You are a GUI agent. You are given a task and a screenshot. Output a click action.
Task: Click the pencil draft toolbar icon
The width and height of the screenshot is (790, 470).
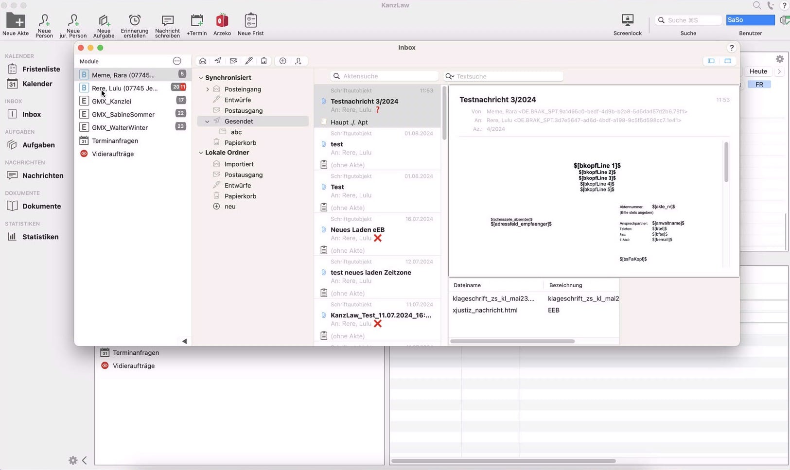tap(249, 61)
